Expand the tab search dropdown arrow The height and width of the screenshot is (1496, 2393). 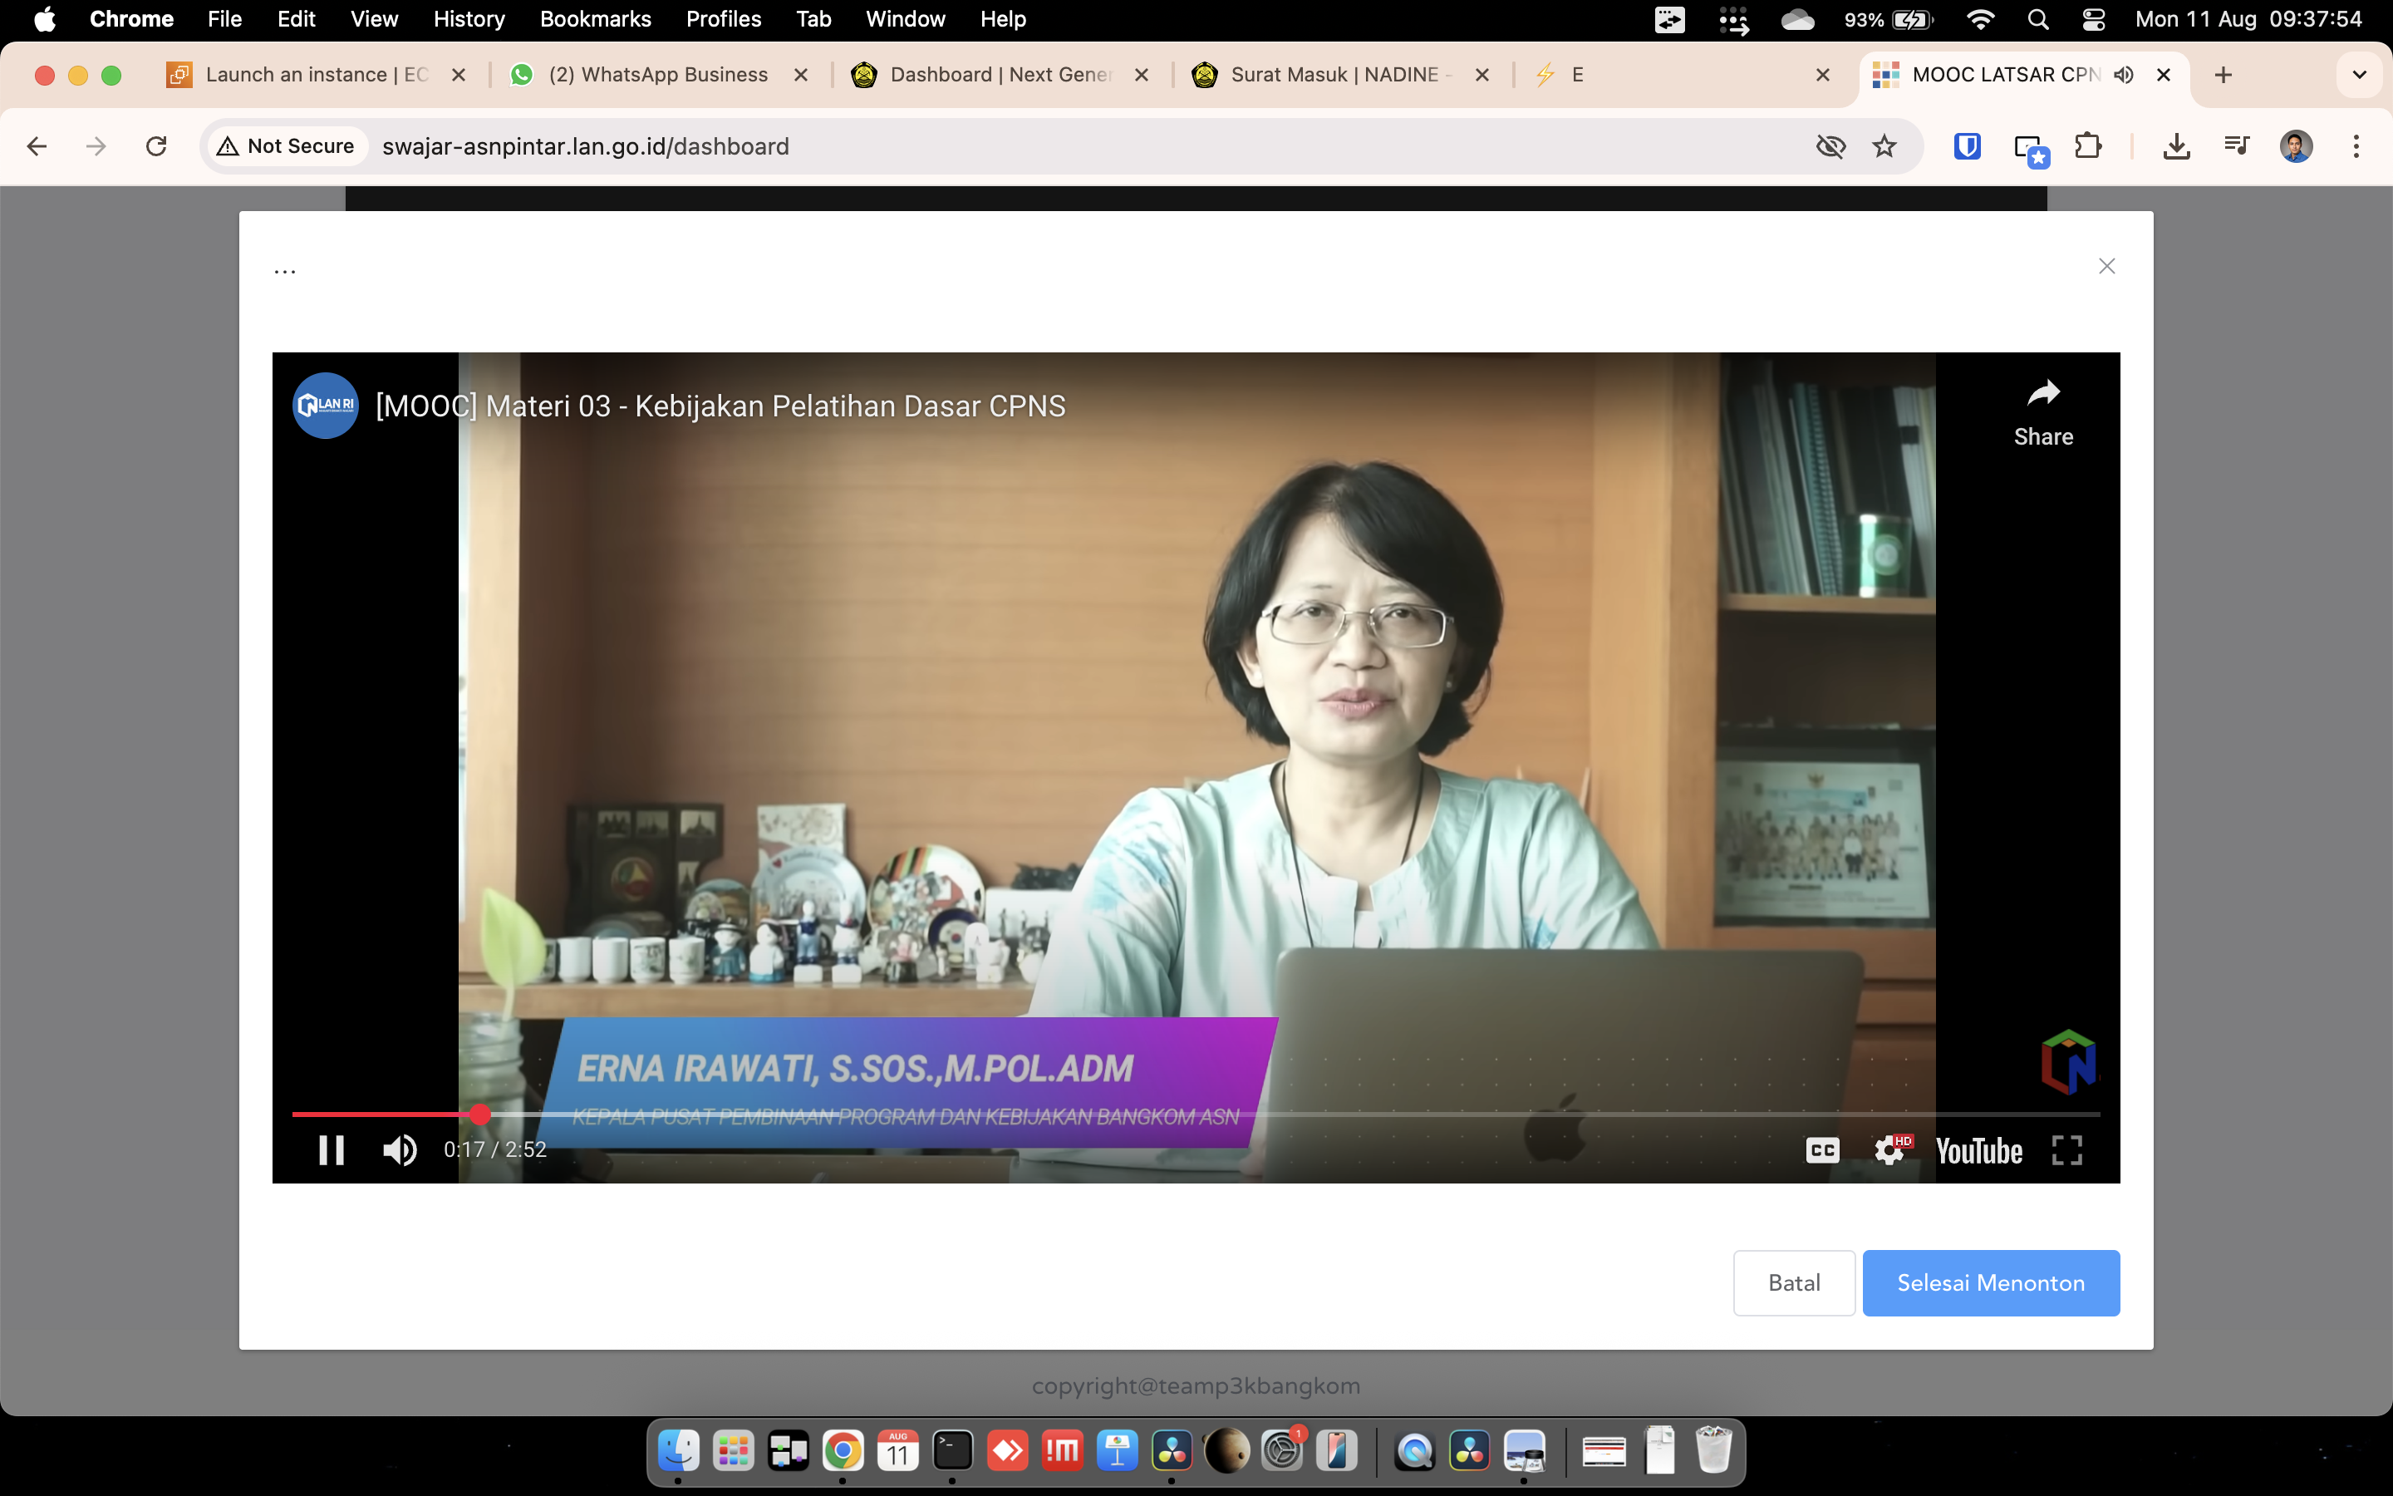[x=2360, y=74]
